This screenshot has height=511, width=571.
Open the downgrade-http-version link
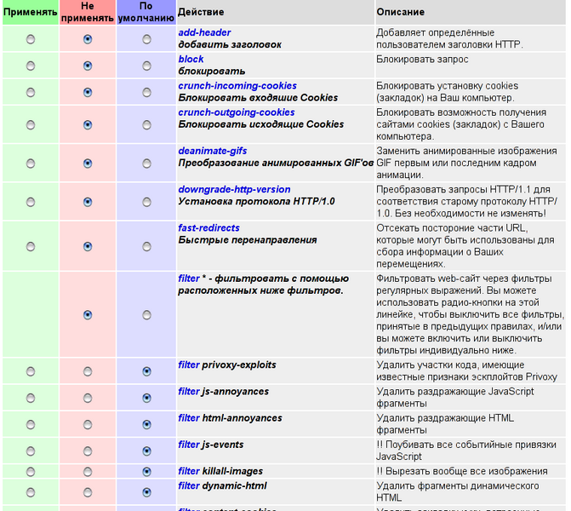[x=234, y=190]
